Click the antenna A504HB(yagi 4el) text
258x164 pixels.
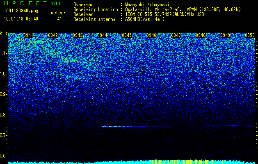(145, 19)
